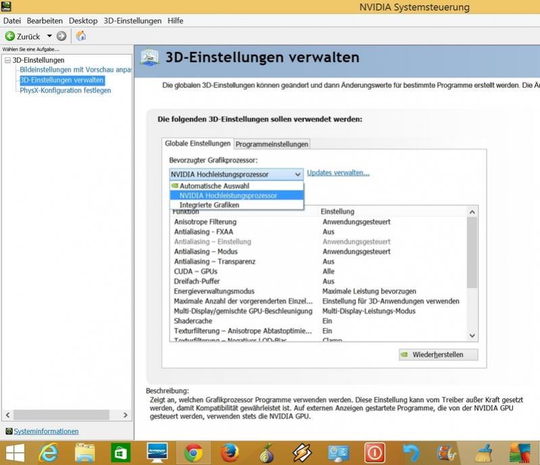This screenshot has width=540, height=465.
Task: Select Maximale Anzahl der vorgerenderten Einzel... row
Action: (318, 301)
